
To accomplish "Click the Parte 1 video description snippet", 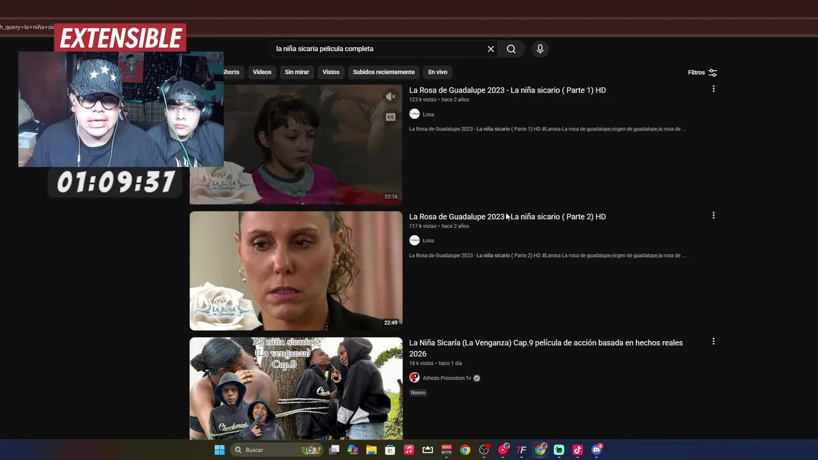I will point(547,129).
